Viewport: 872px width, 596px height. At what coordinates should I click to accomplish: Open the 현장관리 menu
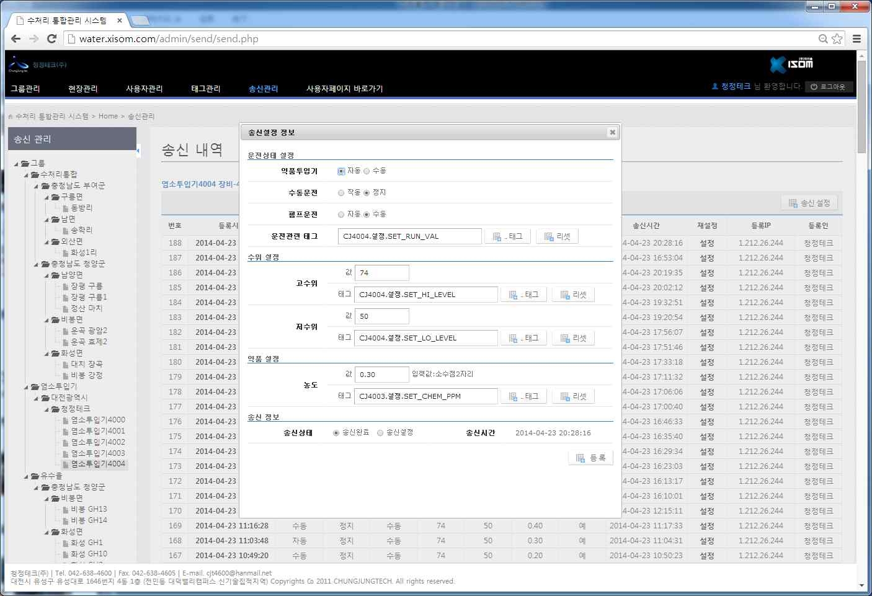83,89
